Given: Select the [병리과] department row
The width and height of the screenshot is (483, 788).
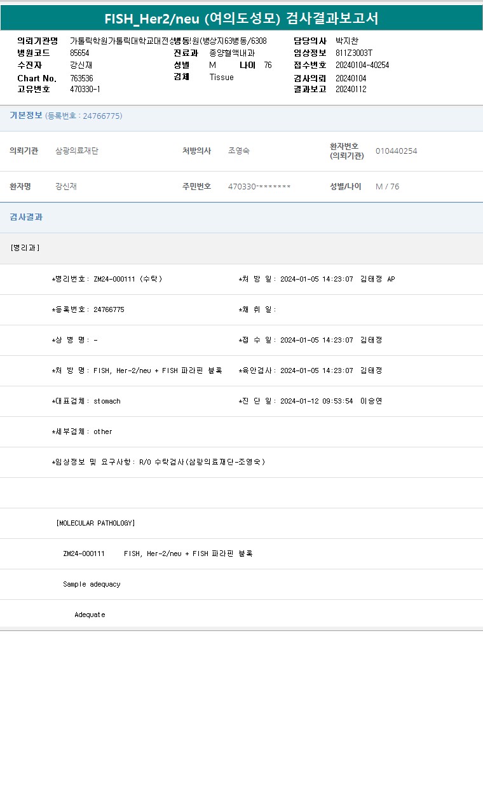Looking at the screenshot, I should pyautogui.click(x=25, y=248).
